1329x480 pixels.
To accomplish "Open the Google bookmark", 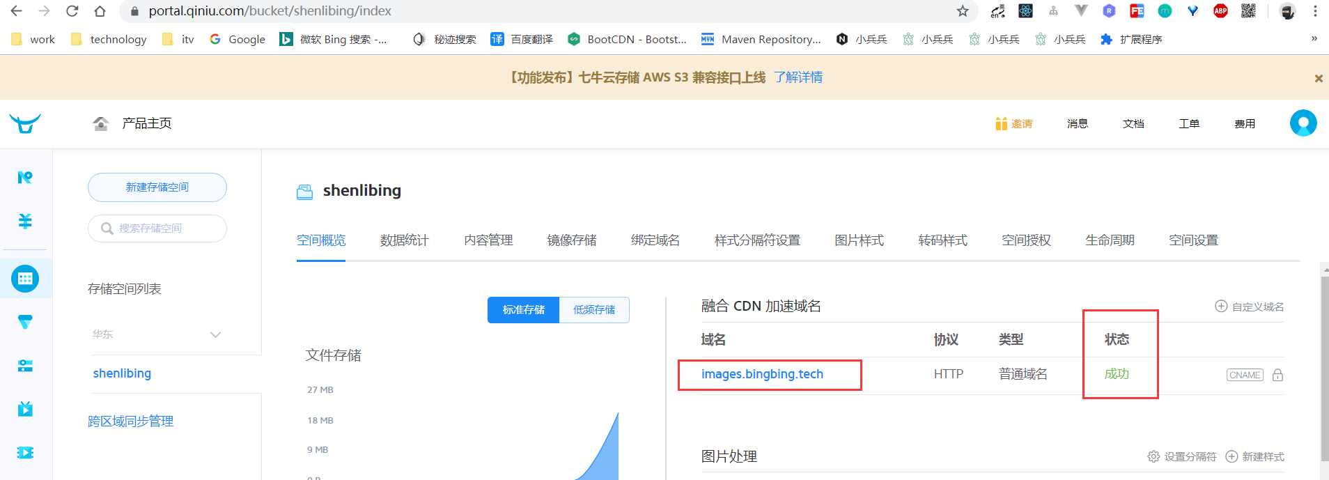I will pyautogui.click(x=238, y=39).
